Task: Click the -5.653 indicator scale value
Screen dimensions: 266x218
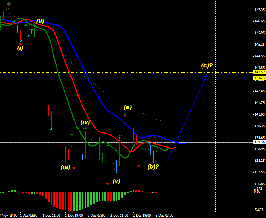Action: tap(259, 210)
